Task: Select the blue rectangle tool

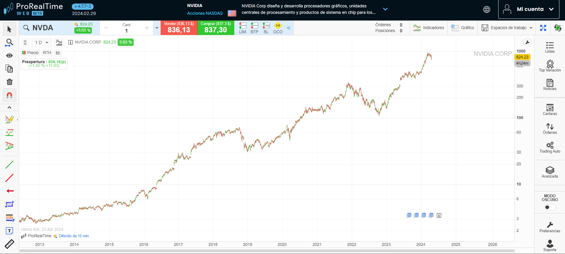Action: (x=9, y=204)
